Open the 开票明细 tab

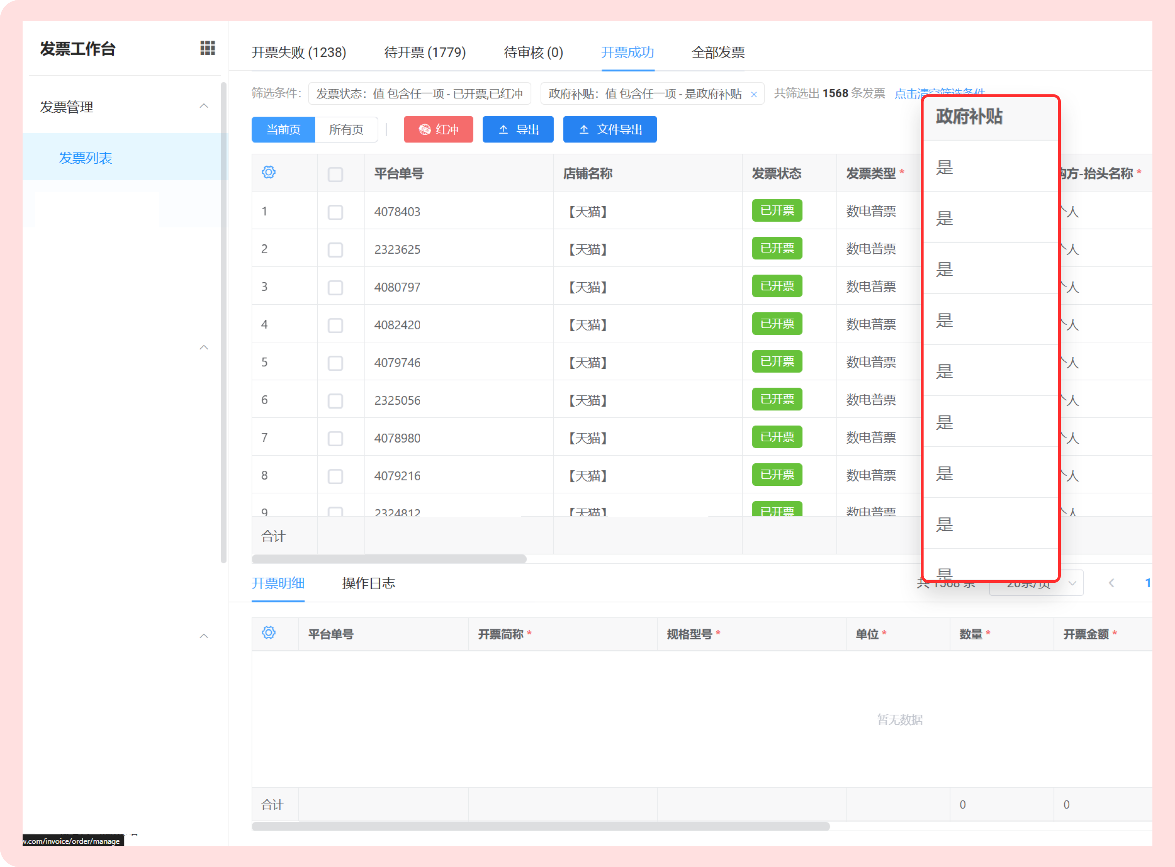click(x=278, y=583)
